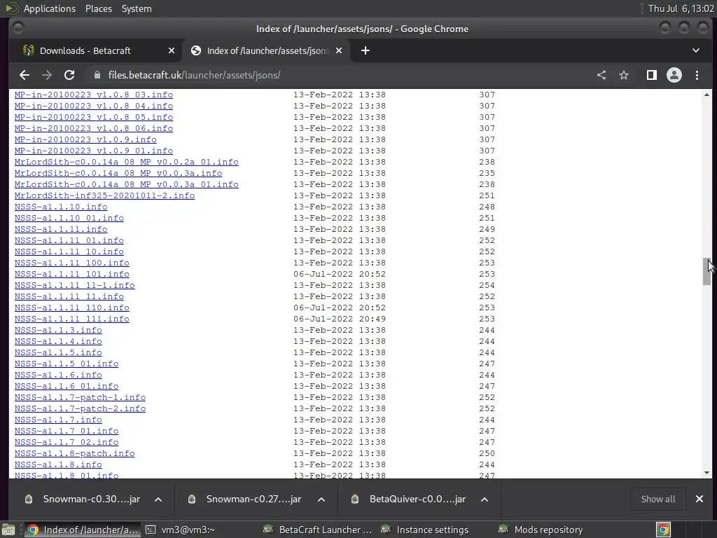This screenshot has width=717, height=538.
Task: Open MP-in-20100223_v1.0.9.info link
Action: [85, 139]
